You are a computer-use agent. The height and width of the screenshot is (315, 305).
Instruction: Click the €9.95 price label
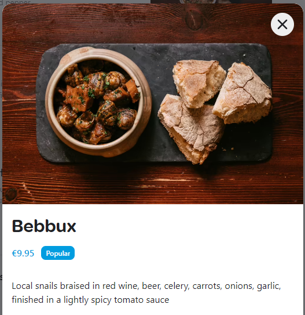click(x=23, y=254)
